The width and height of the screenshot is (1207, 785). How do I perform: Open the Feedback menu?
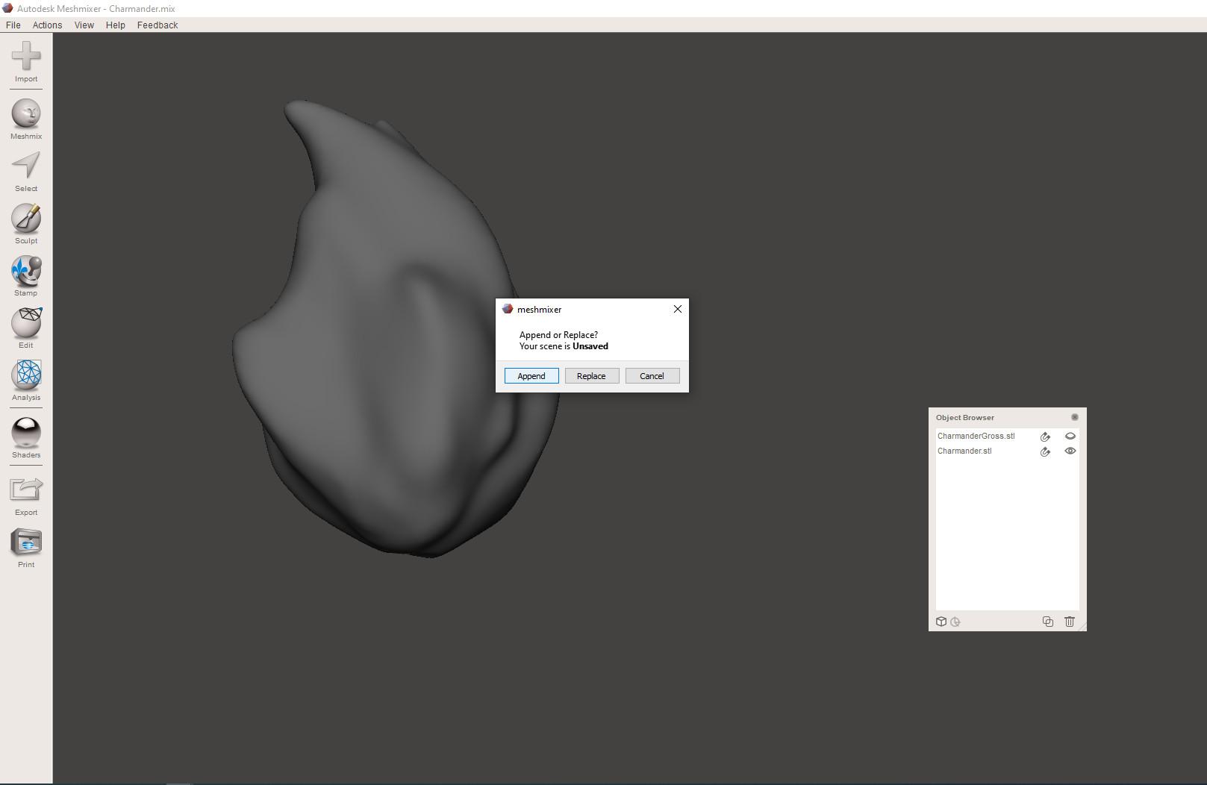point(157,25)
